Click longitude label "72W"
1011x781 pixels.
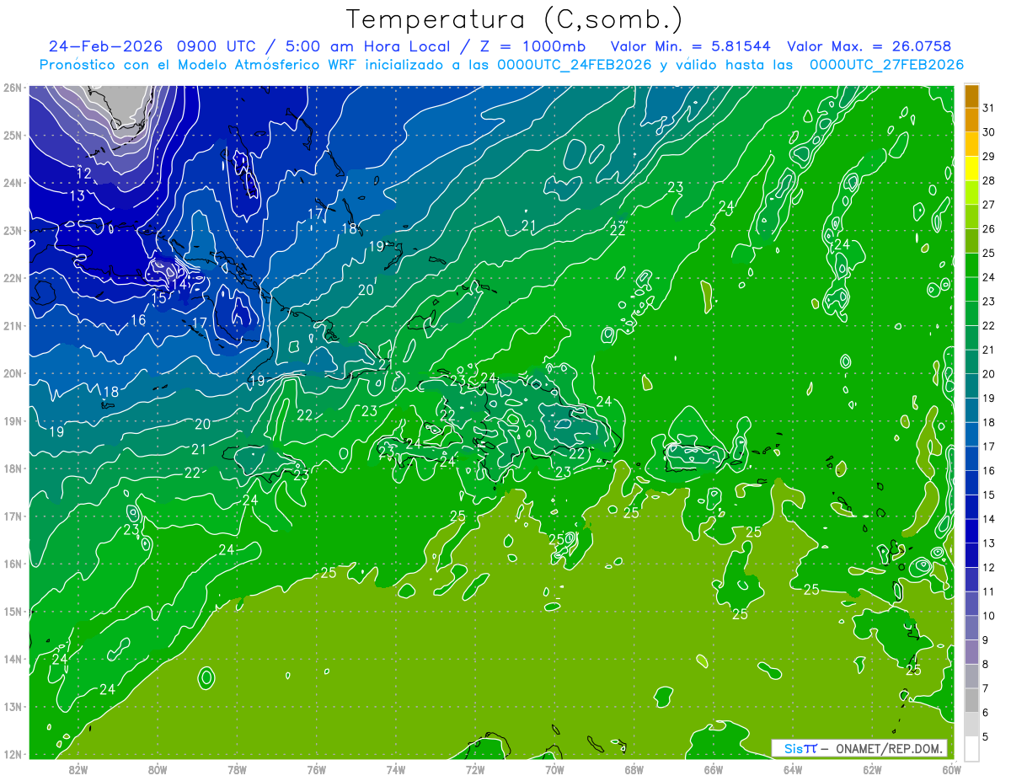[475, 769]
